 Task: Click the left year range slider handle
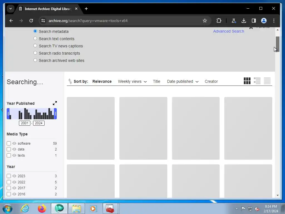pos(8,114)
